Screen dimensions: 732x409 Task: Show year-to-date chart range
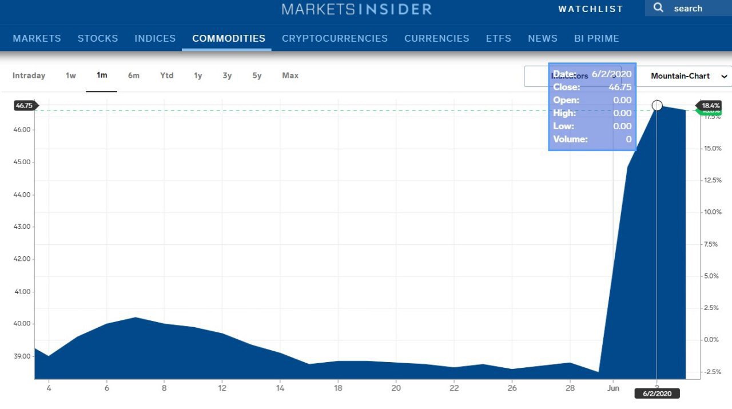tap(167, 76)
